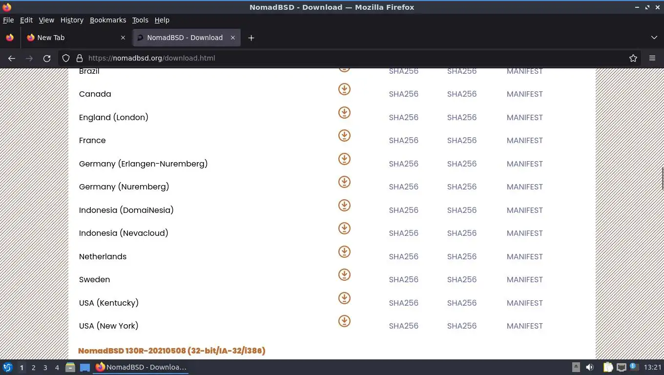Bookmark this page with the star icon
This screenshot has width=664, height=375.
633,58
